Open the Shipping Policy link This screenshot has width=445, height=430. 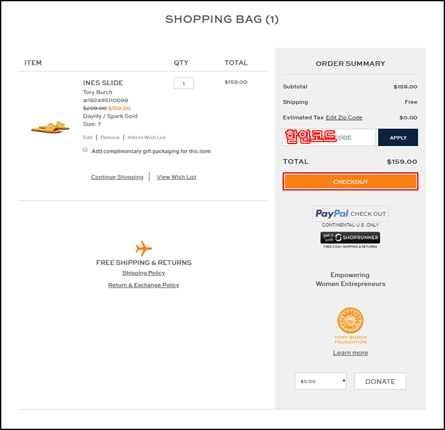pos(144,273)
